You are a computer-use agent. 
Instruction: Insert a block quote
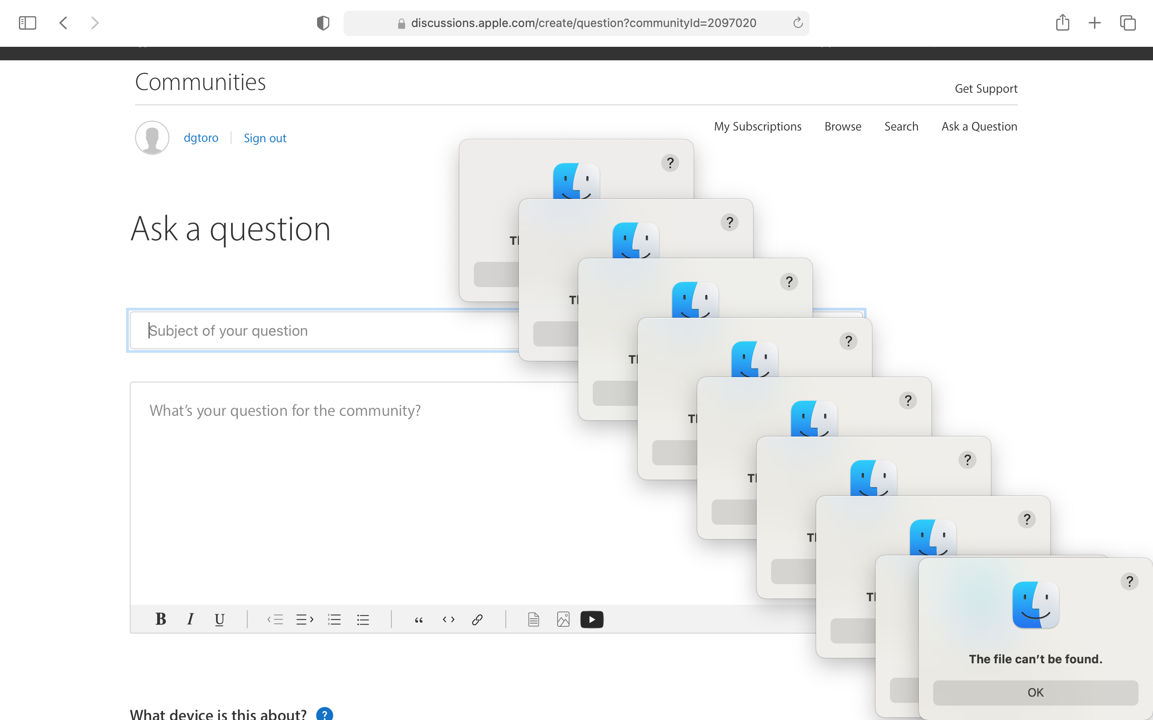(x=419, y=619)
